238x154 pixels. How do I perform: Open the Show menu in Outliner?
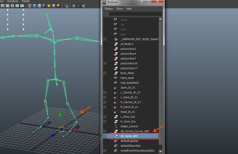pyautogui.click(x=120, y=9)
